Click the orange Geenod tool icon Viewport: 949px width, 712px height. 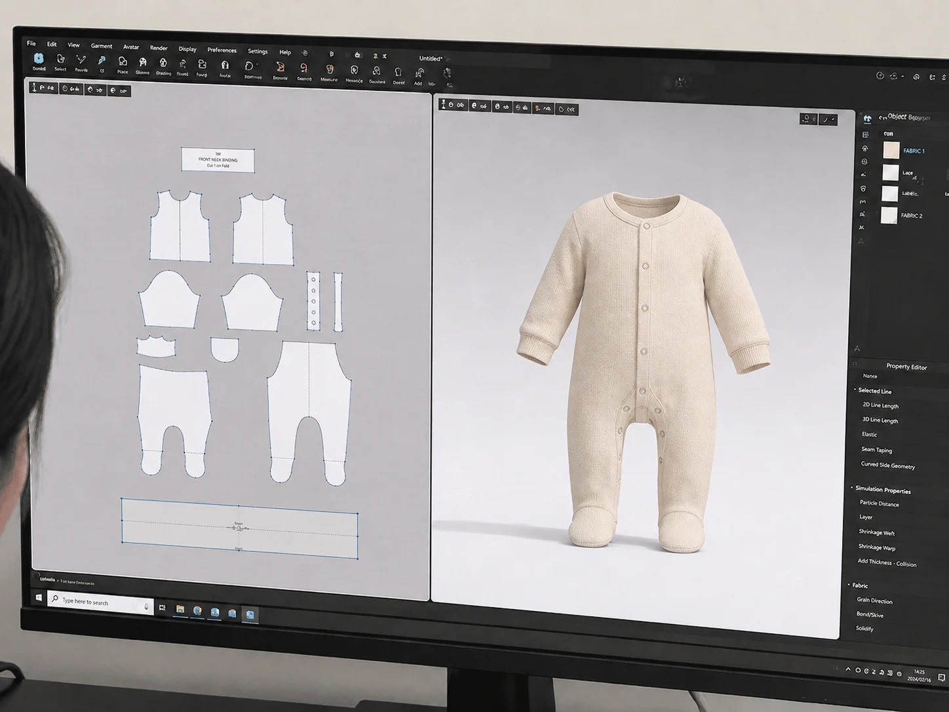point(303,68)
